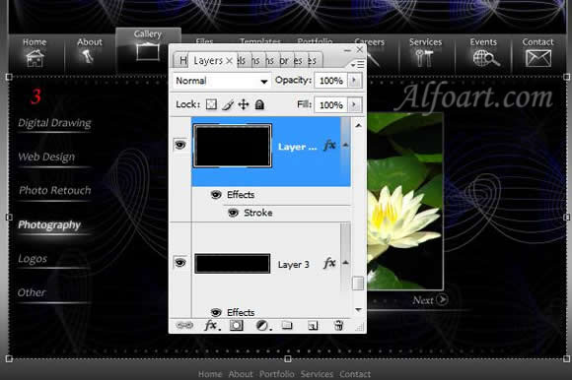The image size is (572, 380).
Task: Hide the selected top layer eye
Action: [179, 145]
